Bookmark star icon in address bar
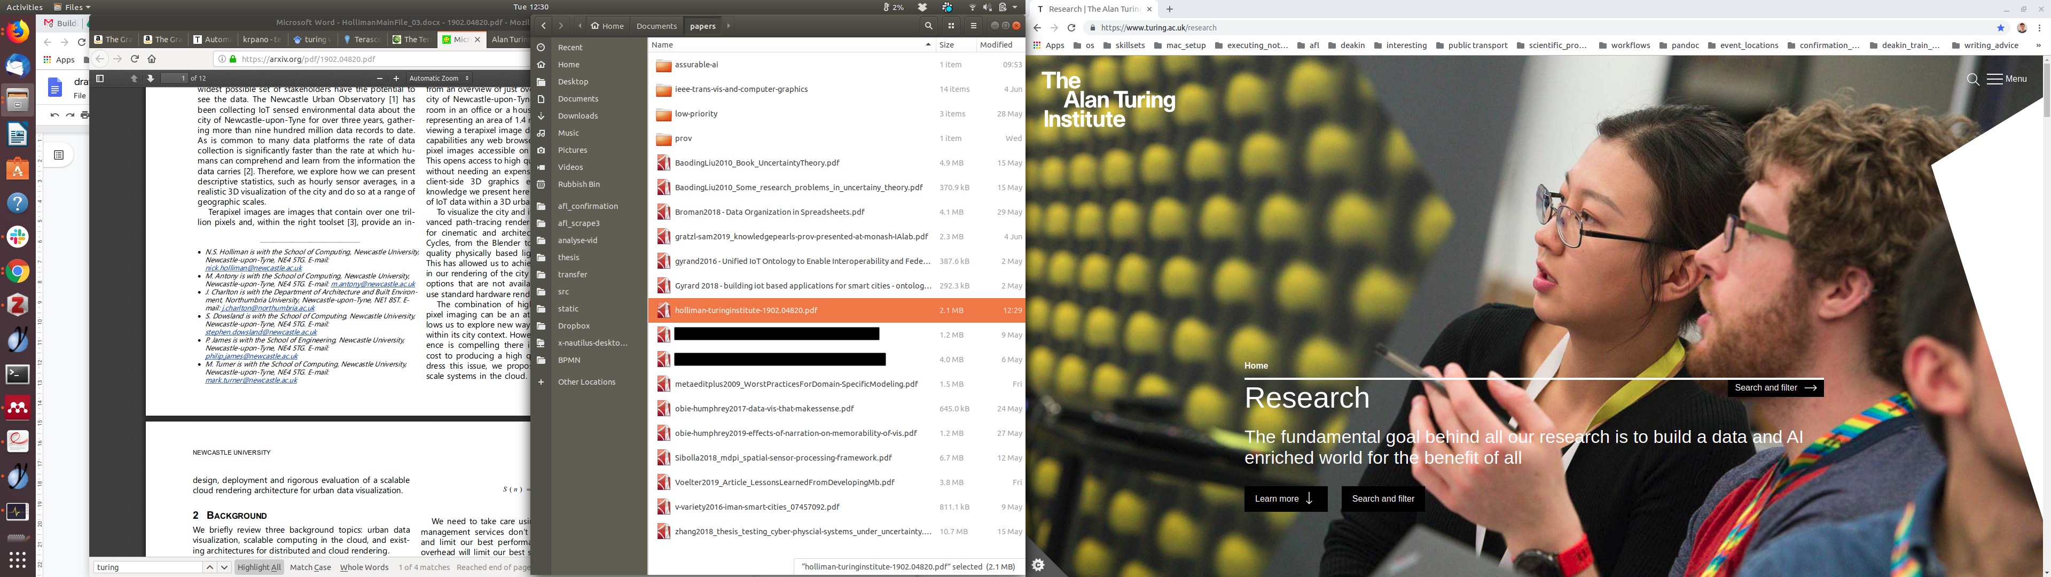 pos(2000,28)
